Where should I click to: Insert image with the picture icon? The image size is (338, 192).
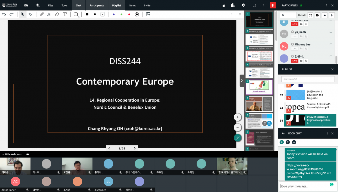(x=148, y=14)
